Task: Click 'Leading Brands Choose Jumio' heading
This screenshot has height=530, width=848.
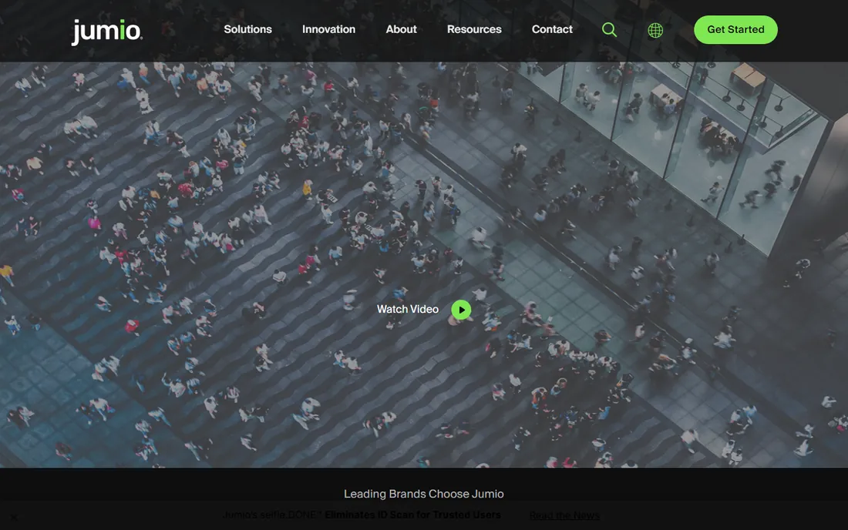Action: coord(423,494)
